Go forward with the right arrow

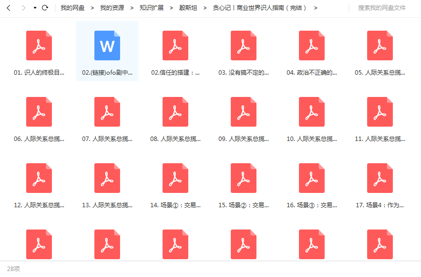click(24, 8)
